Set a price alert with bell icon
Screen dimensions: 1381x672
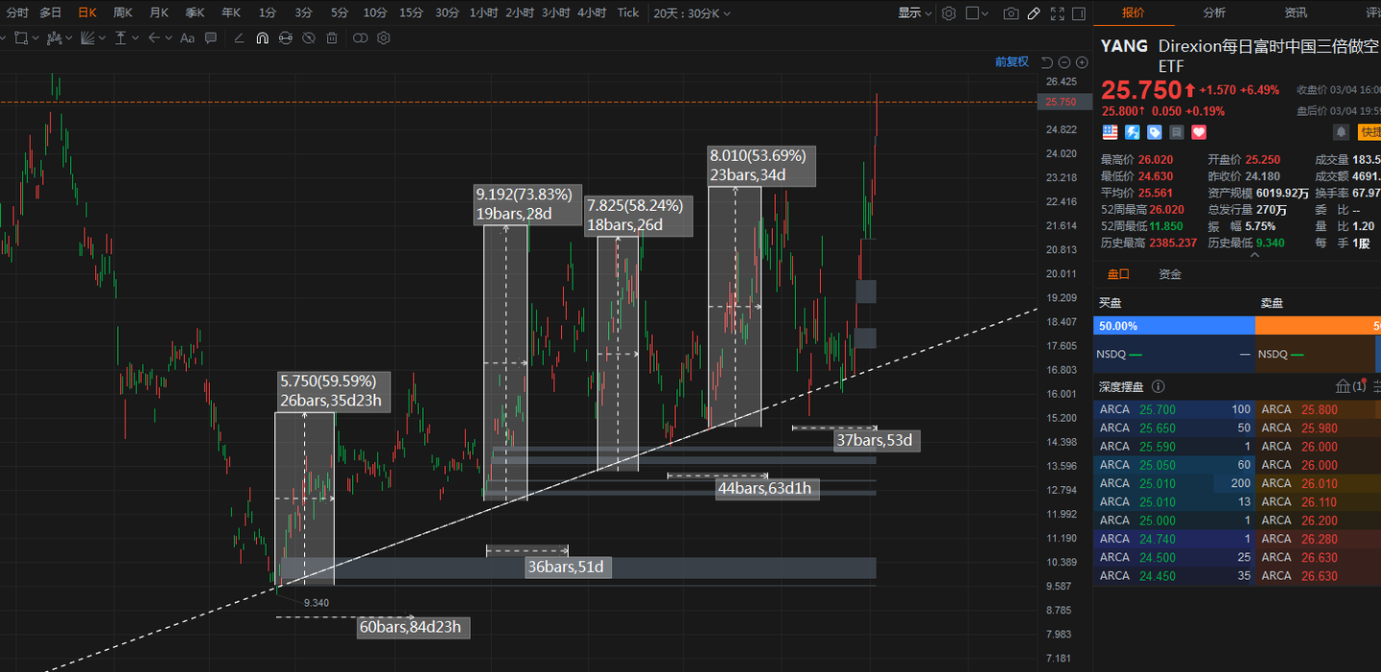pos(1341,132)
